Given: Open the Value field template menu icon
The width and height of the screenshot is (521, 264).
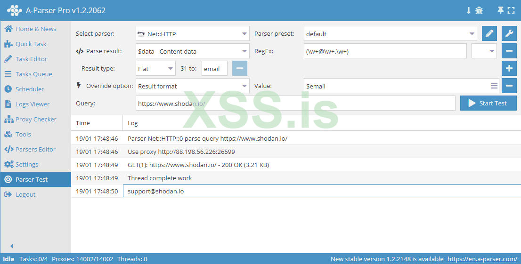Looking at the screenshot, I should click(494, 86).
